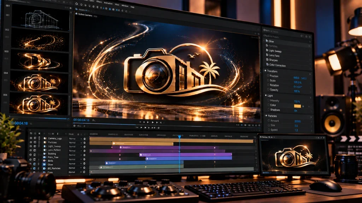Open the Effect menu
Viewport: 362px width, 203px height.
(x=99, y=2)
